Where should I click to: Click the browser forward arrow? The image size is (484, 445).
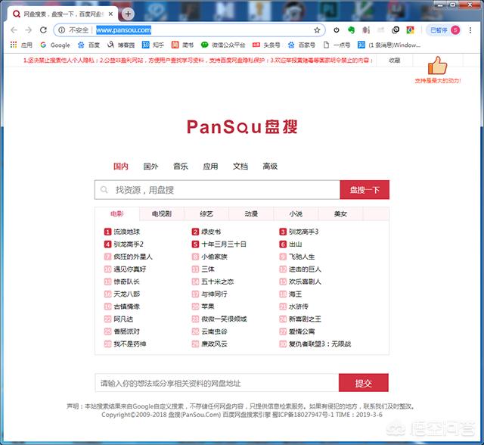[29, 30]
